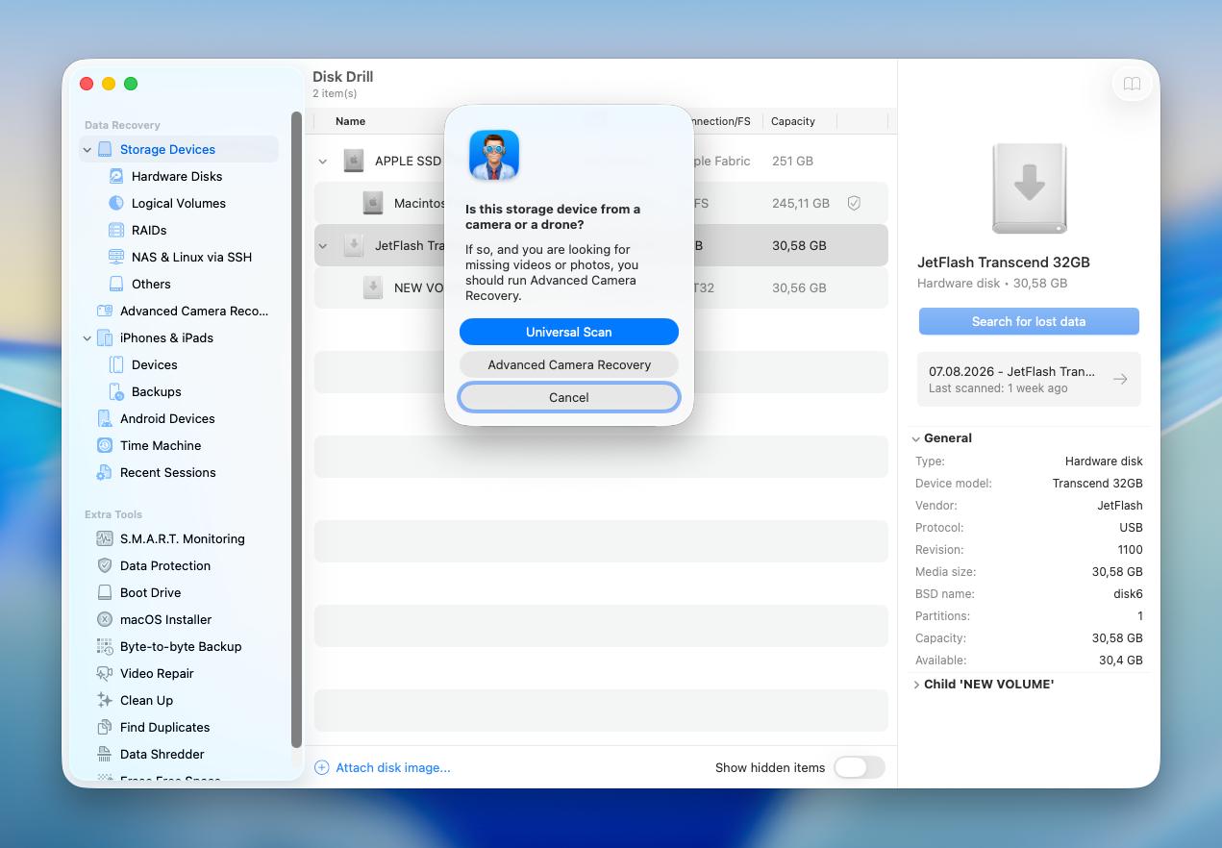Viewport: 1222px width, 848px height.
Task: Select Byte-to-byte Backup in Extra Tools
Action: click(181, 646)
